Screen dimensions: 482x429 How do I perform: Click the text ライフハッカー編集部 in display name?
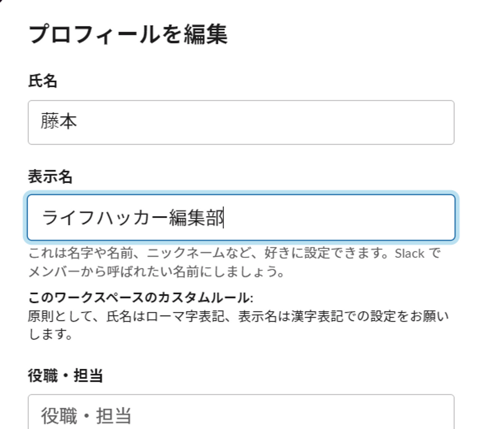tap(133, 218)
